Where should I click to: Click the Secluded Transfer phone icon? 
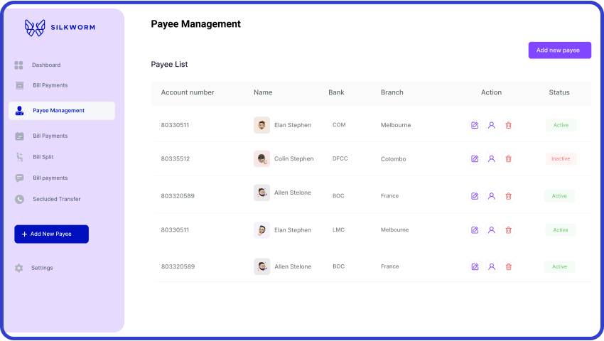[19, 200]
